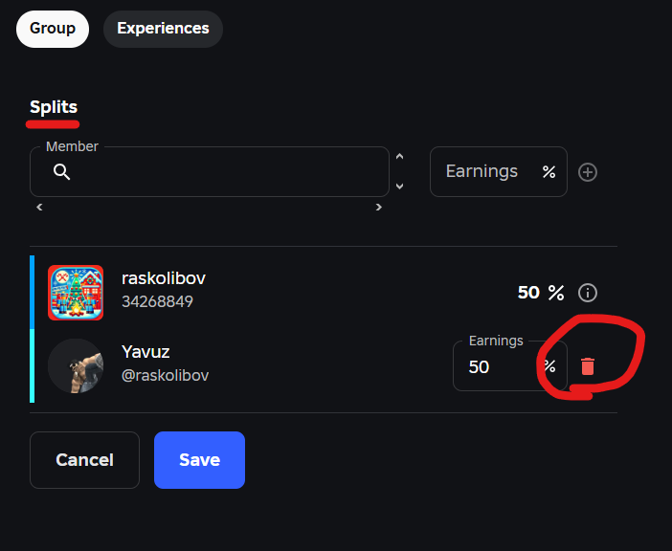672x551 pixels.
Task: Click the Cancel button
Action: 84,460
